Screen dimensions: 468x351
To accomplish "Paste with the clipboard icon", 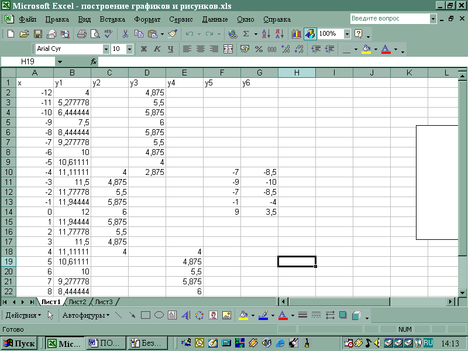I will (153, 34).
